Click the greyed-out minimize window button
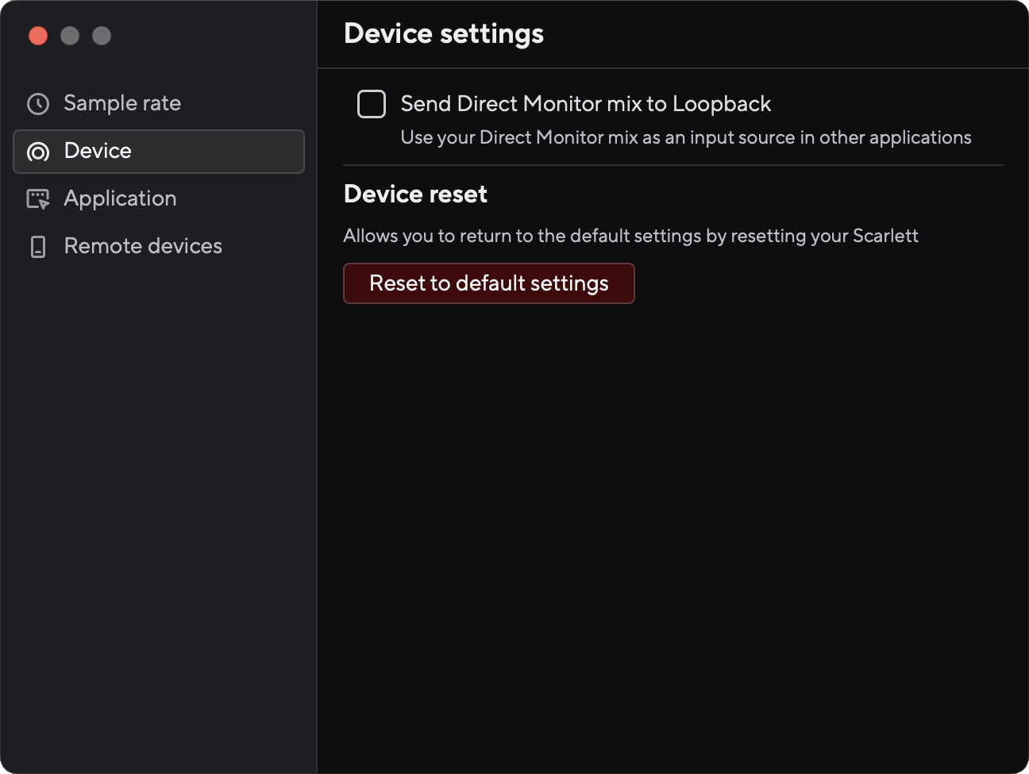This screenshot has width=1029, height=774. click(70, 36)
